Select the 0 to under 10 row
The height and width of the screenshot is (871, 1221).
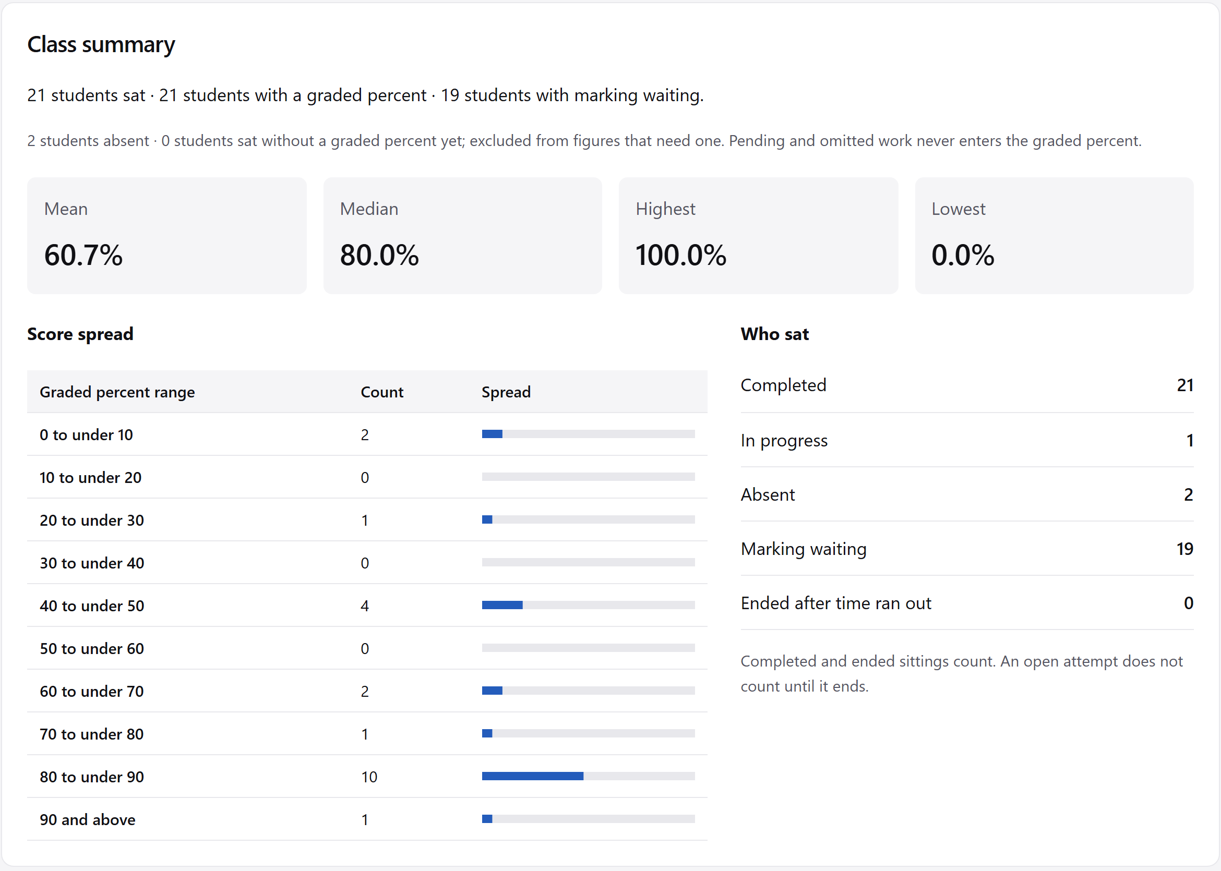[367, 434]
